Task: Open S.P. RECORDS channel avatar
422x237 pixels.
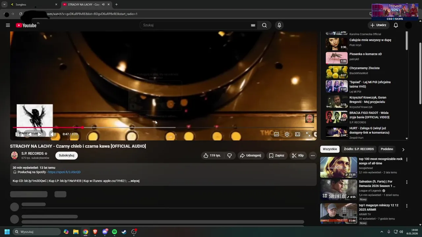Action: point(15,155)
